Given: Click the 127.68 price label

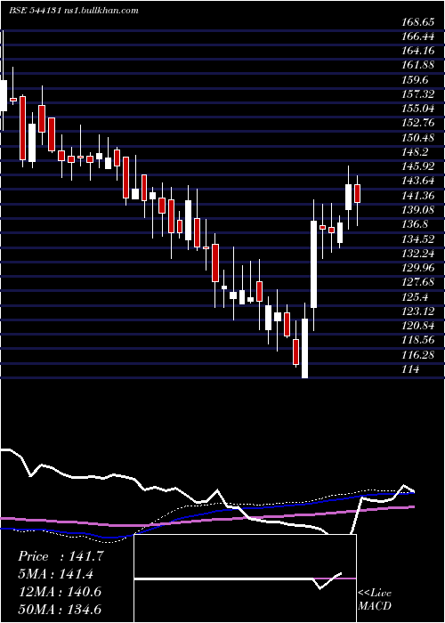Looking at the screenshot, I should (418, 282).
